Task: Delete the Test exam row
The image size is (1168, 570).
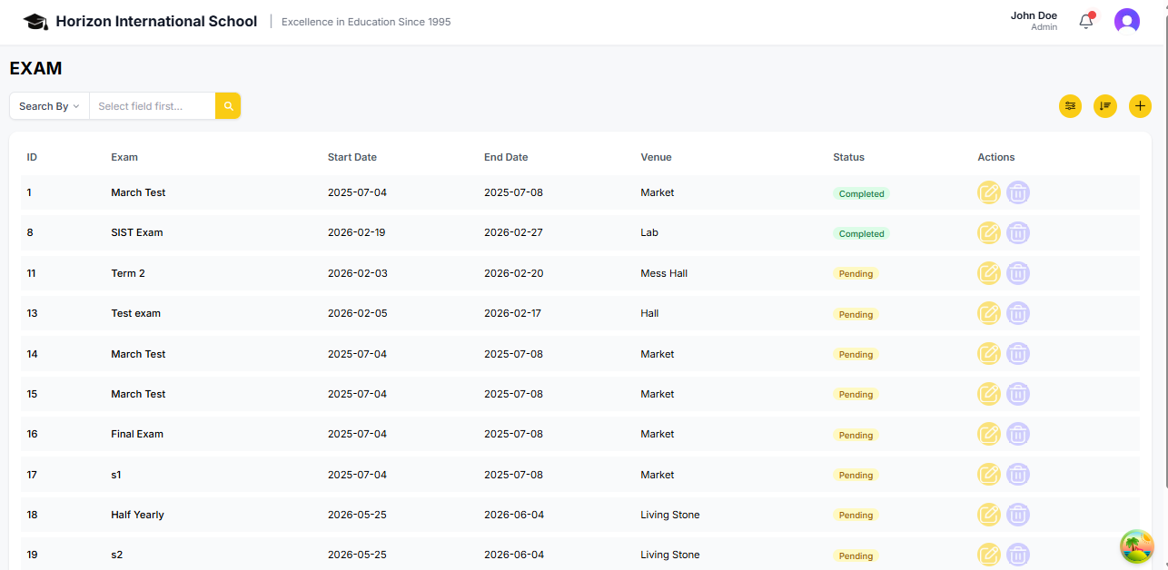Action: [x=1018, y=313]
